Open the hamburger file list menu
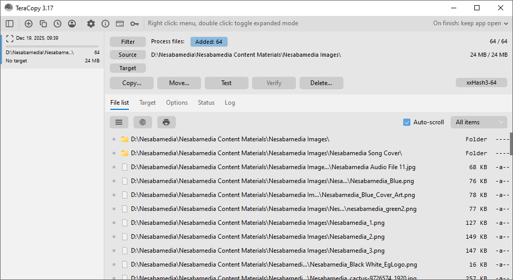Screen dimensions: 513x280 (x=119, y=122)
